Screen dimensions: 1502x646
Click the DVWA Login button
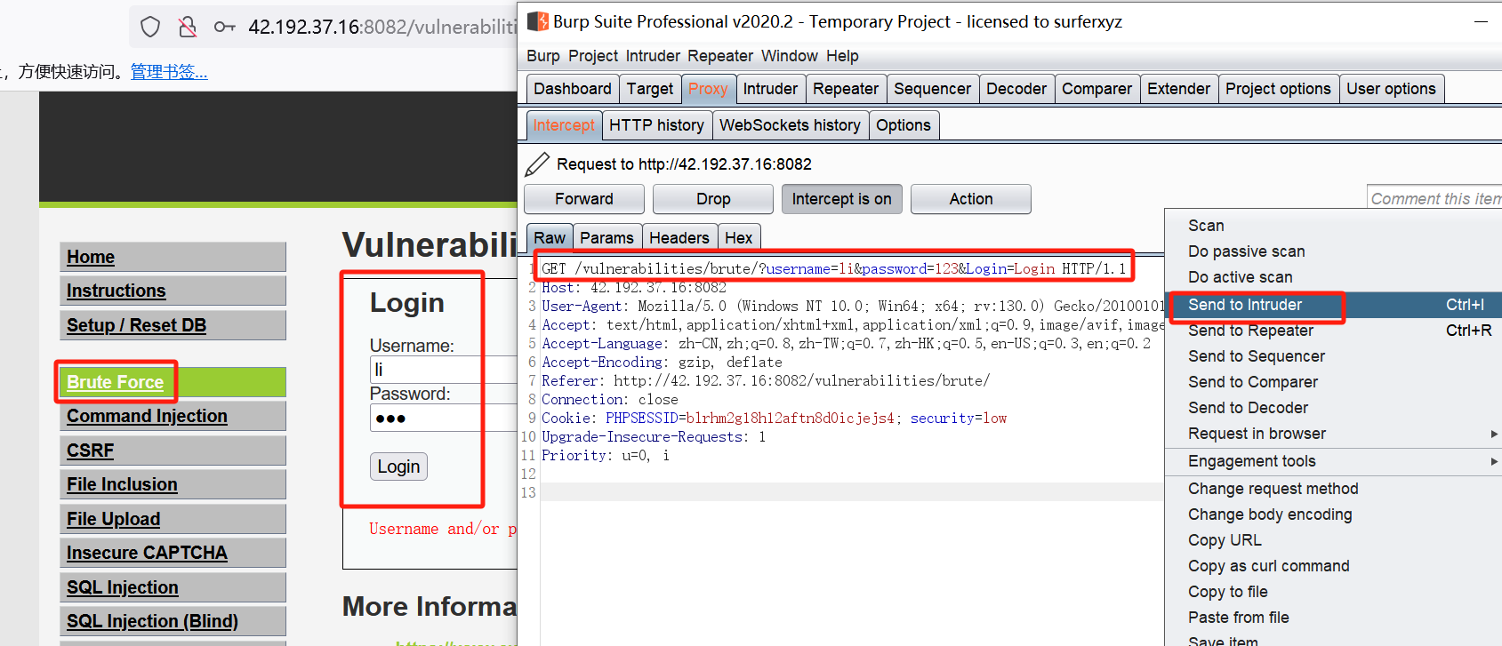click(398, 467)
